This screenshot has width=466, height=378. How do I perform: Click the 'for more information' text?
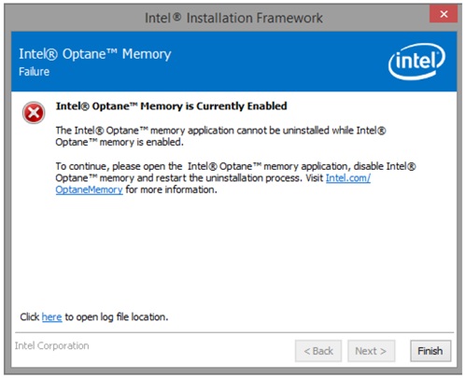(171, 189)
